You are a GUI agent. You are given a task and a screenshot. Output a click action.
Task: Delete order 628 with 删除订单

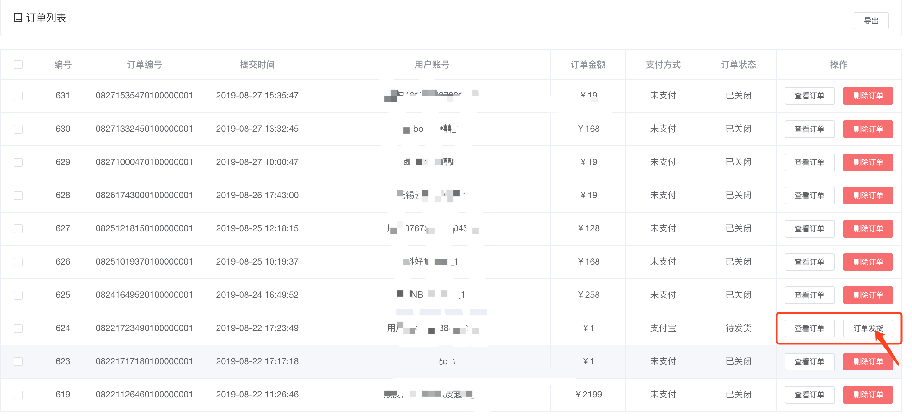(868, 195)
